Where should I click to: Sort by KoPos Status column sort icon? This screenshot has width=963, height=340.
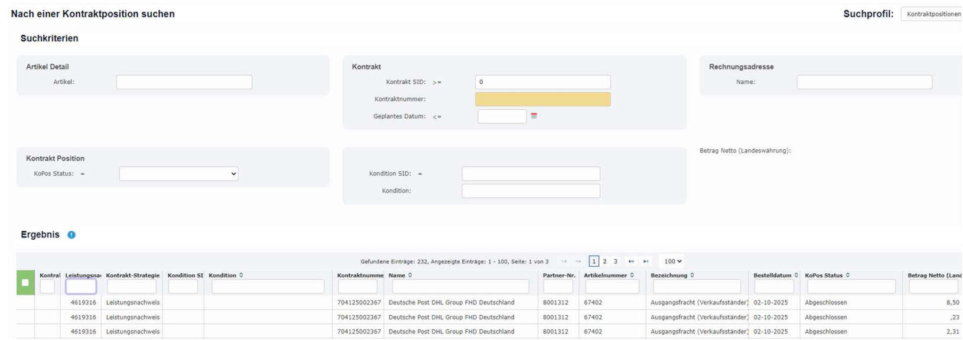(x=848, y=276)
